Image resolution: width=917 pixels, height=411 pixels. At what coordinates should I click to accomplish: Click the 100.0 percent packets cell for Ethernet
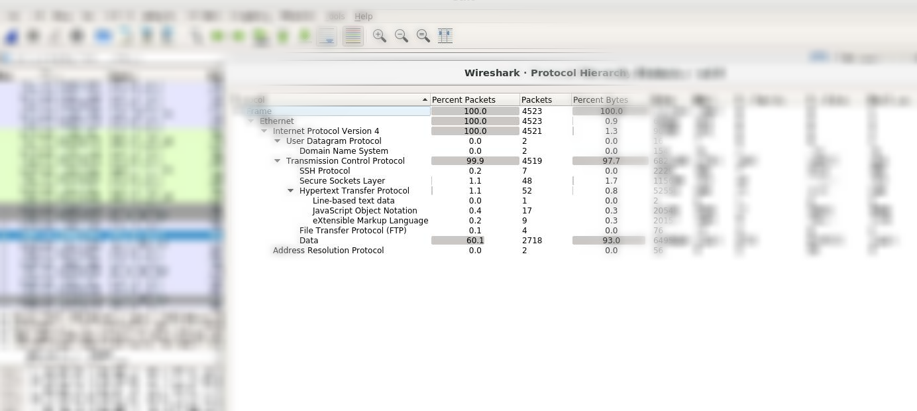(x=475, y=121)
